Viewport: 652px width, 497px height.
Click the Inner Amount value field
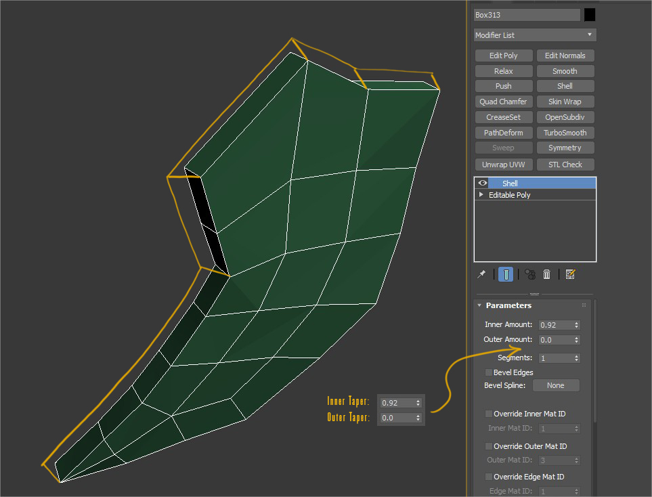[557, 324]
